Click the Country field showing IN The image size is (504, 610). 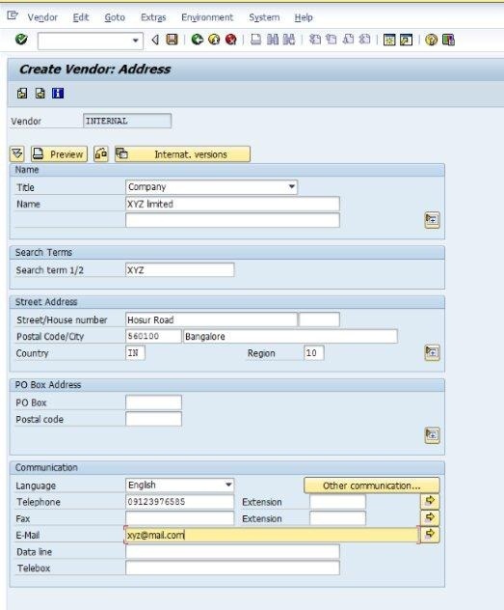[x=135, y=353]
